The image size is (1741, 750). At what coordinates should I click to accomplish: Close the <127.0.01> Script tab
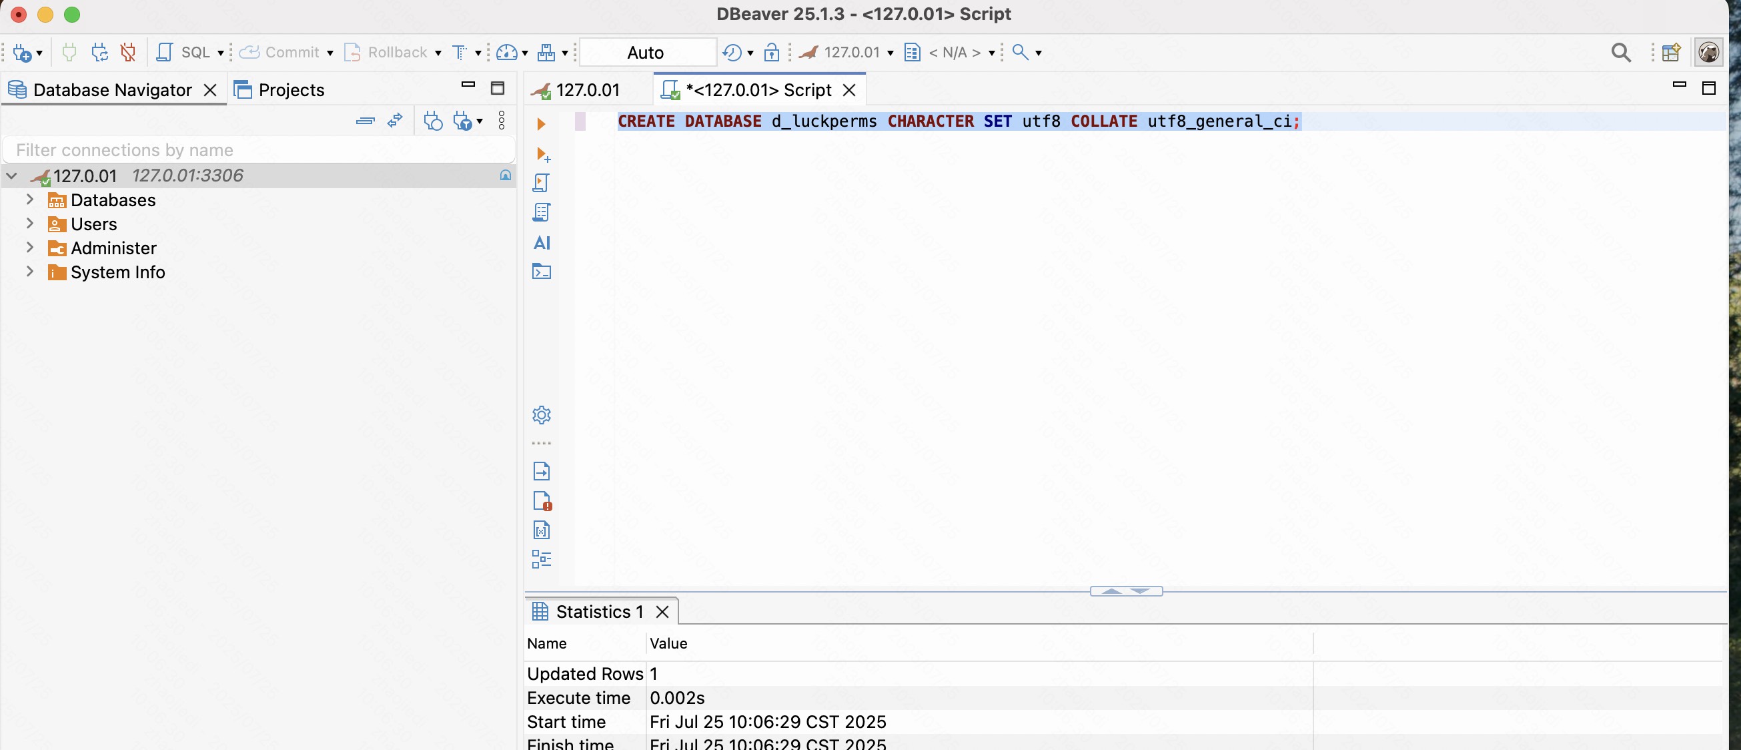[x=850, y=90]
